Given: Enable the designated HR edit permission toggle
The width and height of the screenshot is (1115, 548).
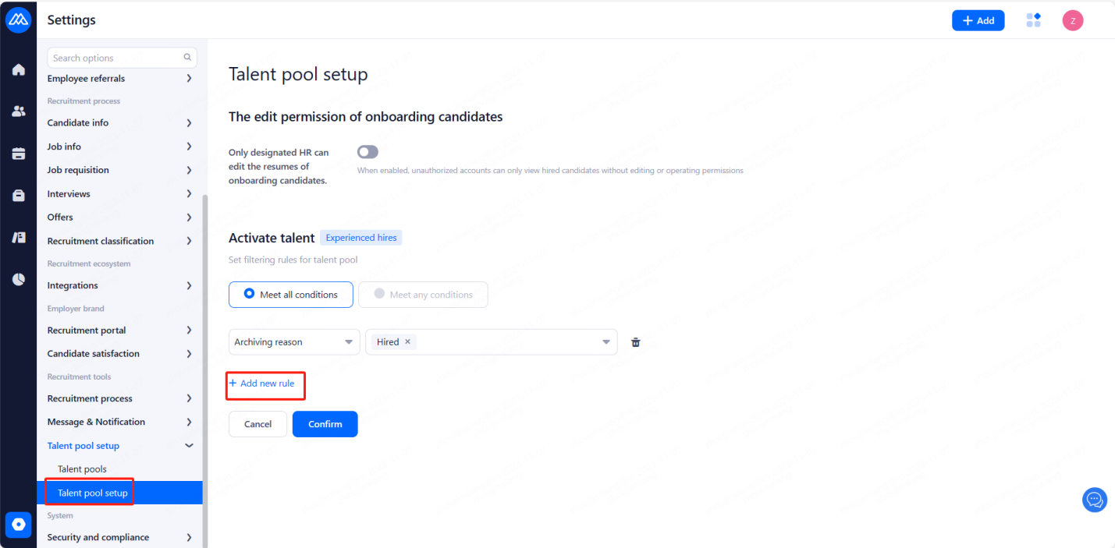Looking at the screenshot, I should (x=368, y=152).
